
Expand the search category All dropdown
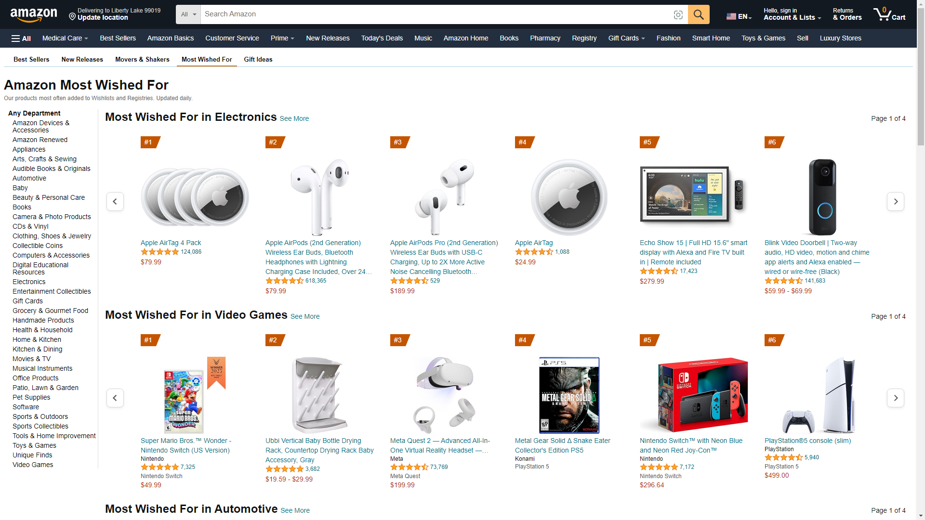[188, 14]
